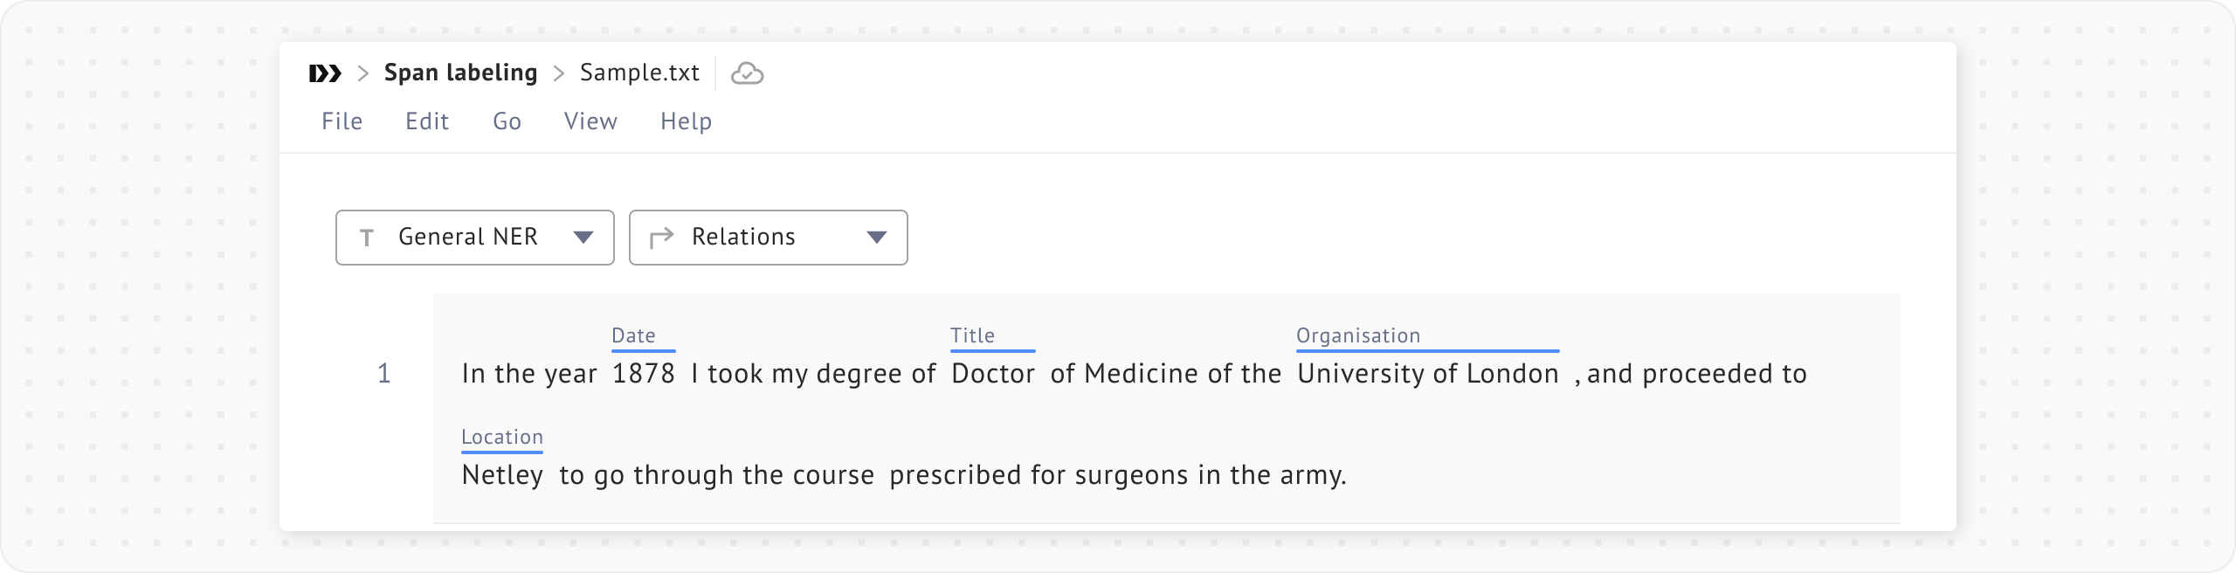Image resolution: width=2236 pixels, height=573 pixels.
Task: Click the annotated span University of London
Action: [x=1427, y=374]
